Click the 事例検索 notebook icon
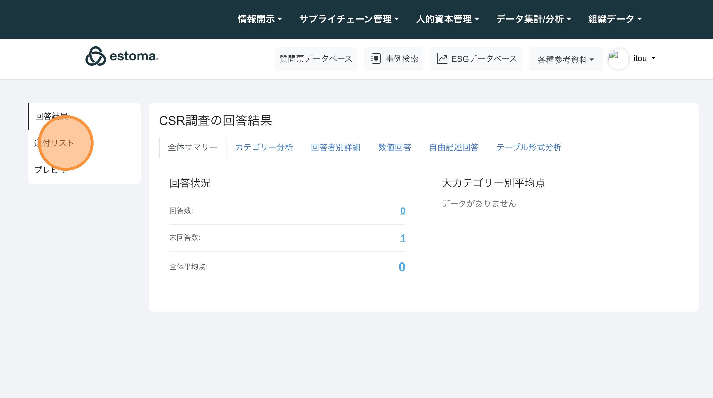This screenshot has width=713, height=398. [376, 58]
